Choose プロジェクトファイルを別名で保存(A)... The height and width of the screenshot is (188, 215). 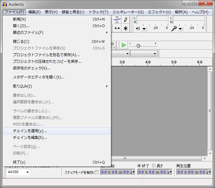pos(57,55)
